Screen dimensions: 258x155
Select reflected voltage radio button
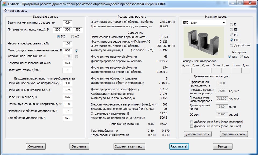pos(77,56)
